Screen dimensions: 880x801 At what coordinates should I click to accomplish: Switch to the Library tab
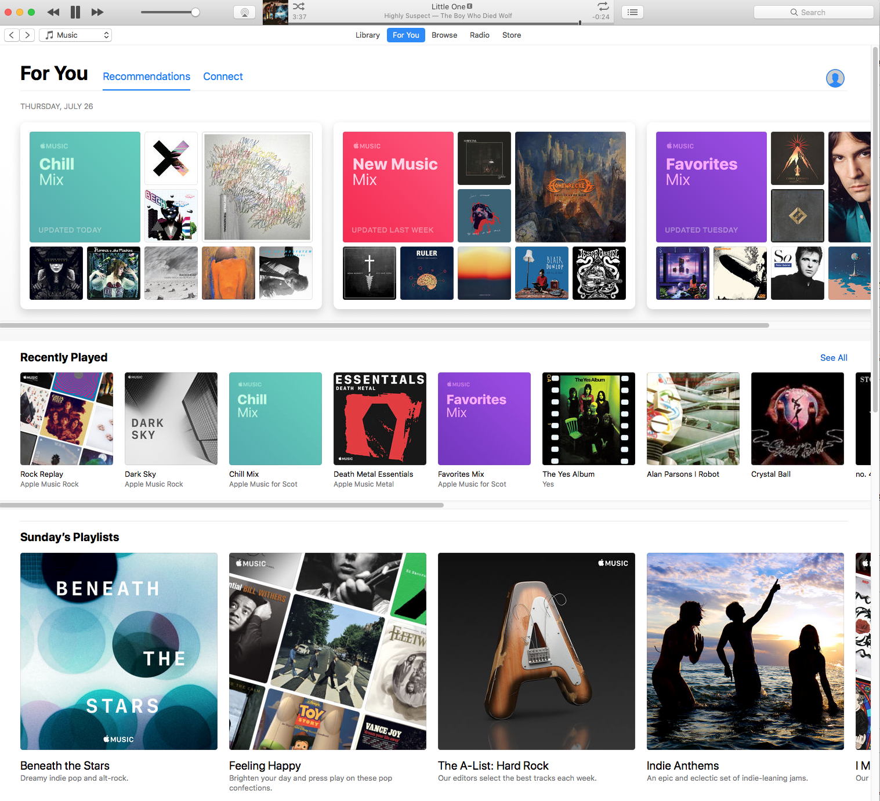[368, 35]
